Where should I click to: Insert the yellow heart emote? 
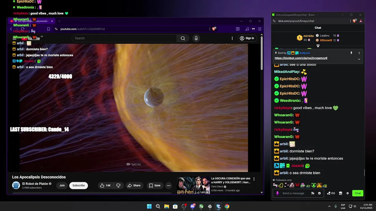tap(281, 185)
